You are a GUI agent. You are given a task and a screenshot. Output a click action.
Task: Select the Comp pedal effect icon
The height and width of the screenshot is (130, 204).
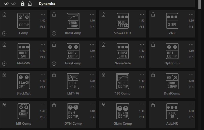[24, 21]
